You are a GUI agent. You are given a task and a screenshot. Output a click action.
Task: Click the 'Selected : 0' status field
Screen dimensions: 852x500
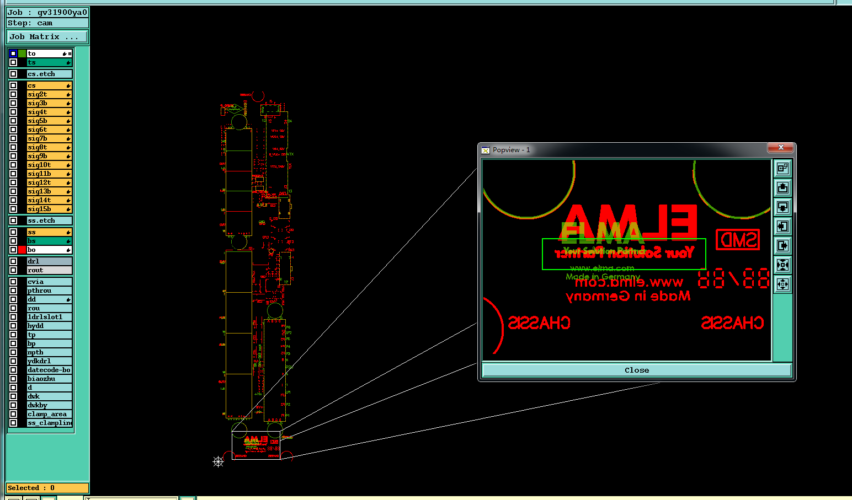tap(47, 488)
